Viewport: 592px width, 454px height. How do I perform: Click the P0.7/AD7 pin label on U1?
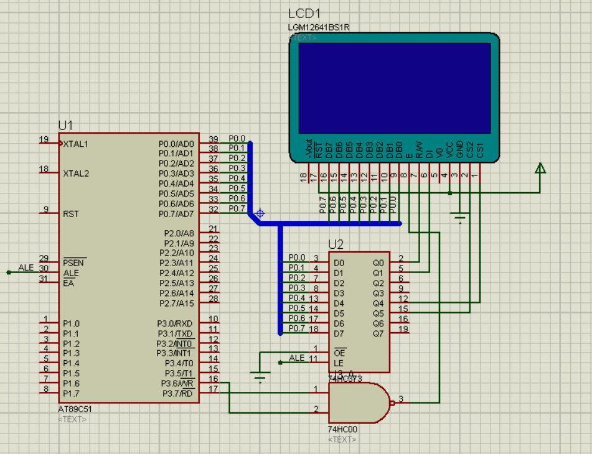(x=176, y=214)
